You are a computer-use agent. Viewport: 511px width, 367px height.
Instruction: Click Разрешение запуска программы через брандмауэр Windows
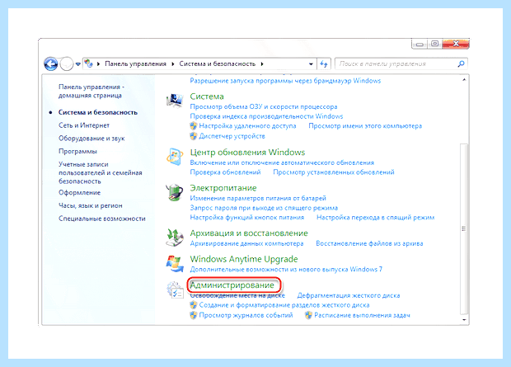[285, 81]
